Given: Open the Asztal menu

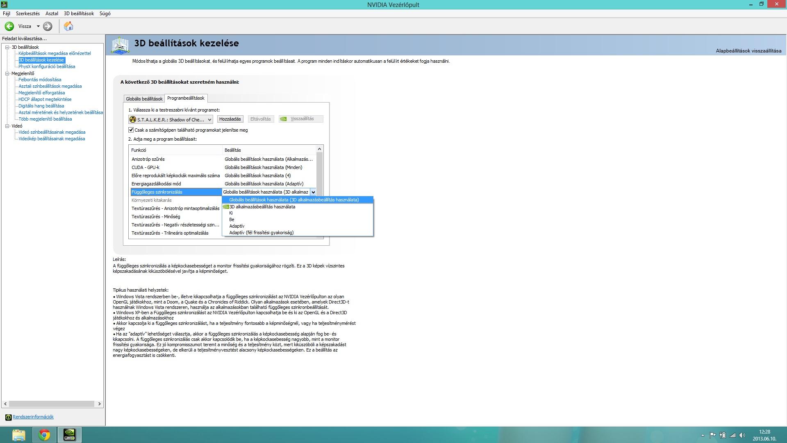Looking at the screenshot, I should click(x=52, y=14).
